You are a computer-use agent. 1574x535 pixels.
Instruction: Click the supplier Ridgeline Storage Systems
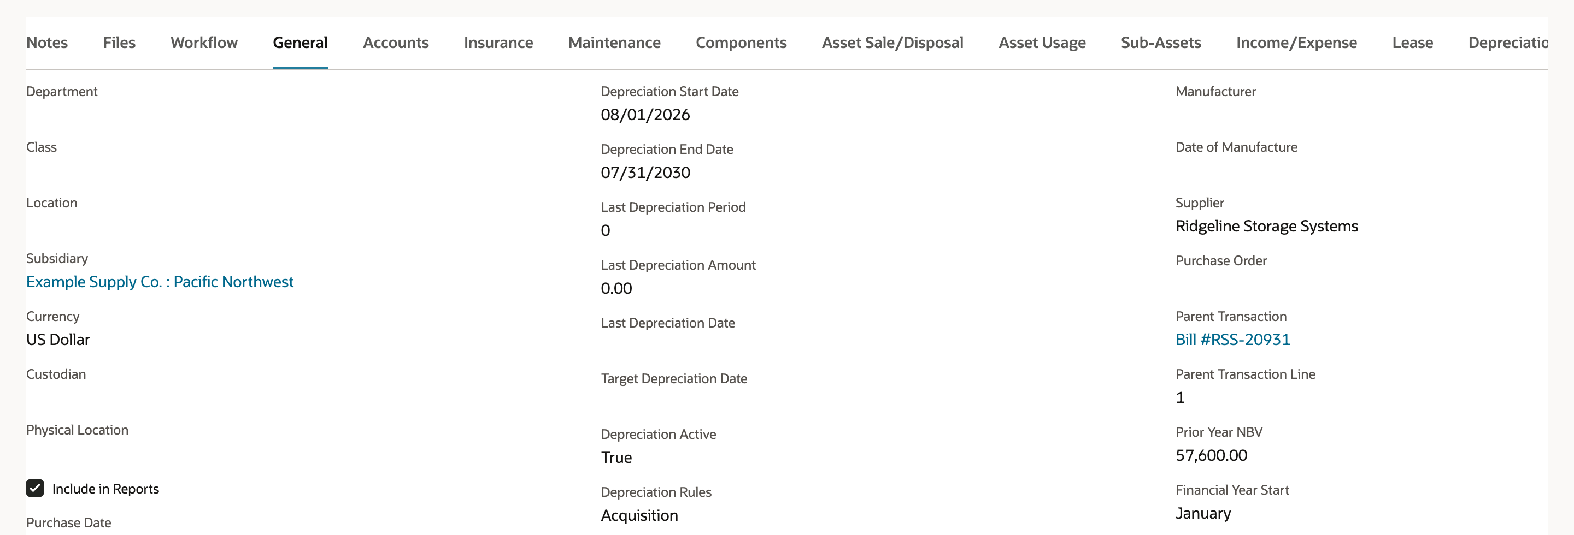pos(1267,227)
